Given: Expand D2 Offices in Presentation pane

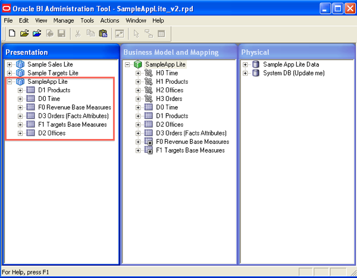Looking at the screenshot, I should tap(20, 133).
